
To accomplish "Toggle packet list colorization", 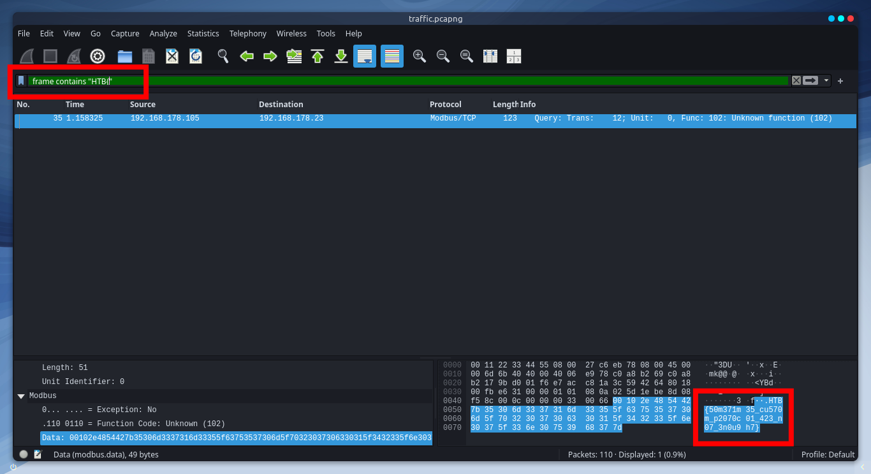I will [392, 56].
